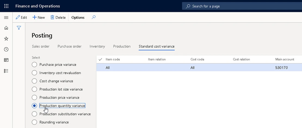The image size is (302, 128).
Task: Select Cost change variance radio button
Action: (x=34, y=81)
